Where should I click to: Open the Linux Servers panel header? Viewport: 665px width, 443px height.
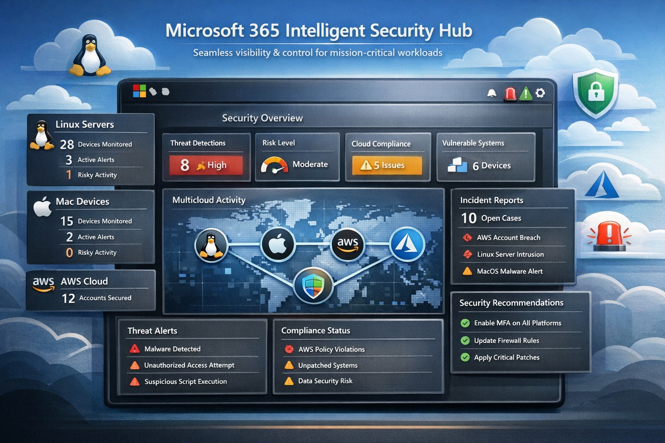coord(85,125)
